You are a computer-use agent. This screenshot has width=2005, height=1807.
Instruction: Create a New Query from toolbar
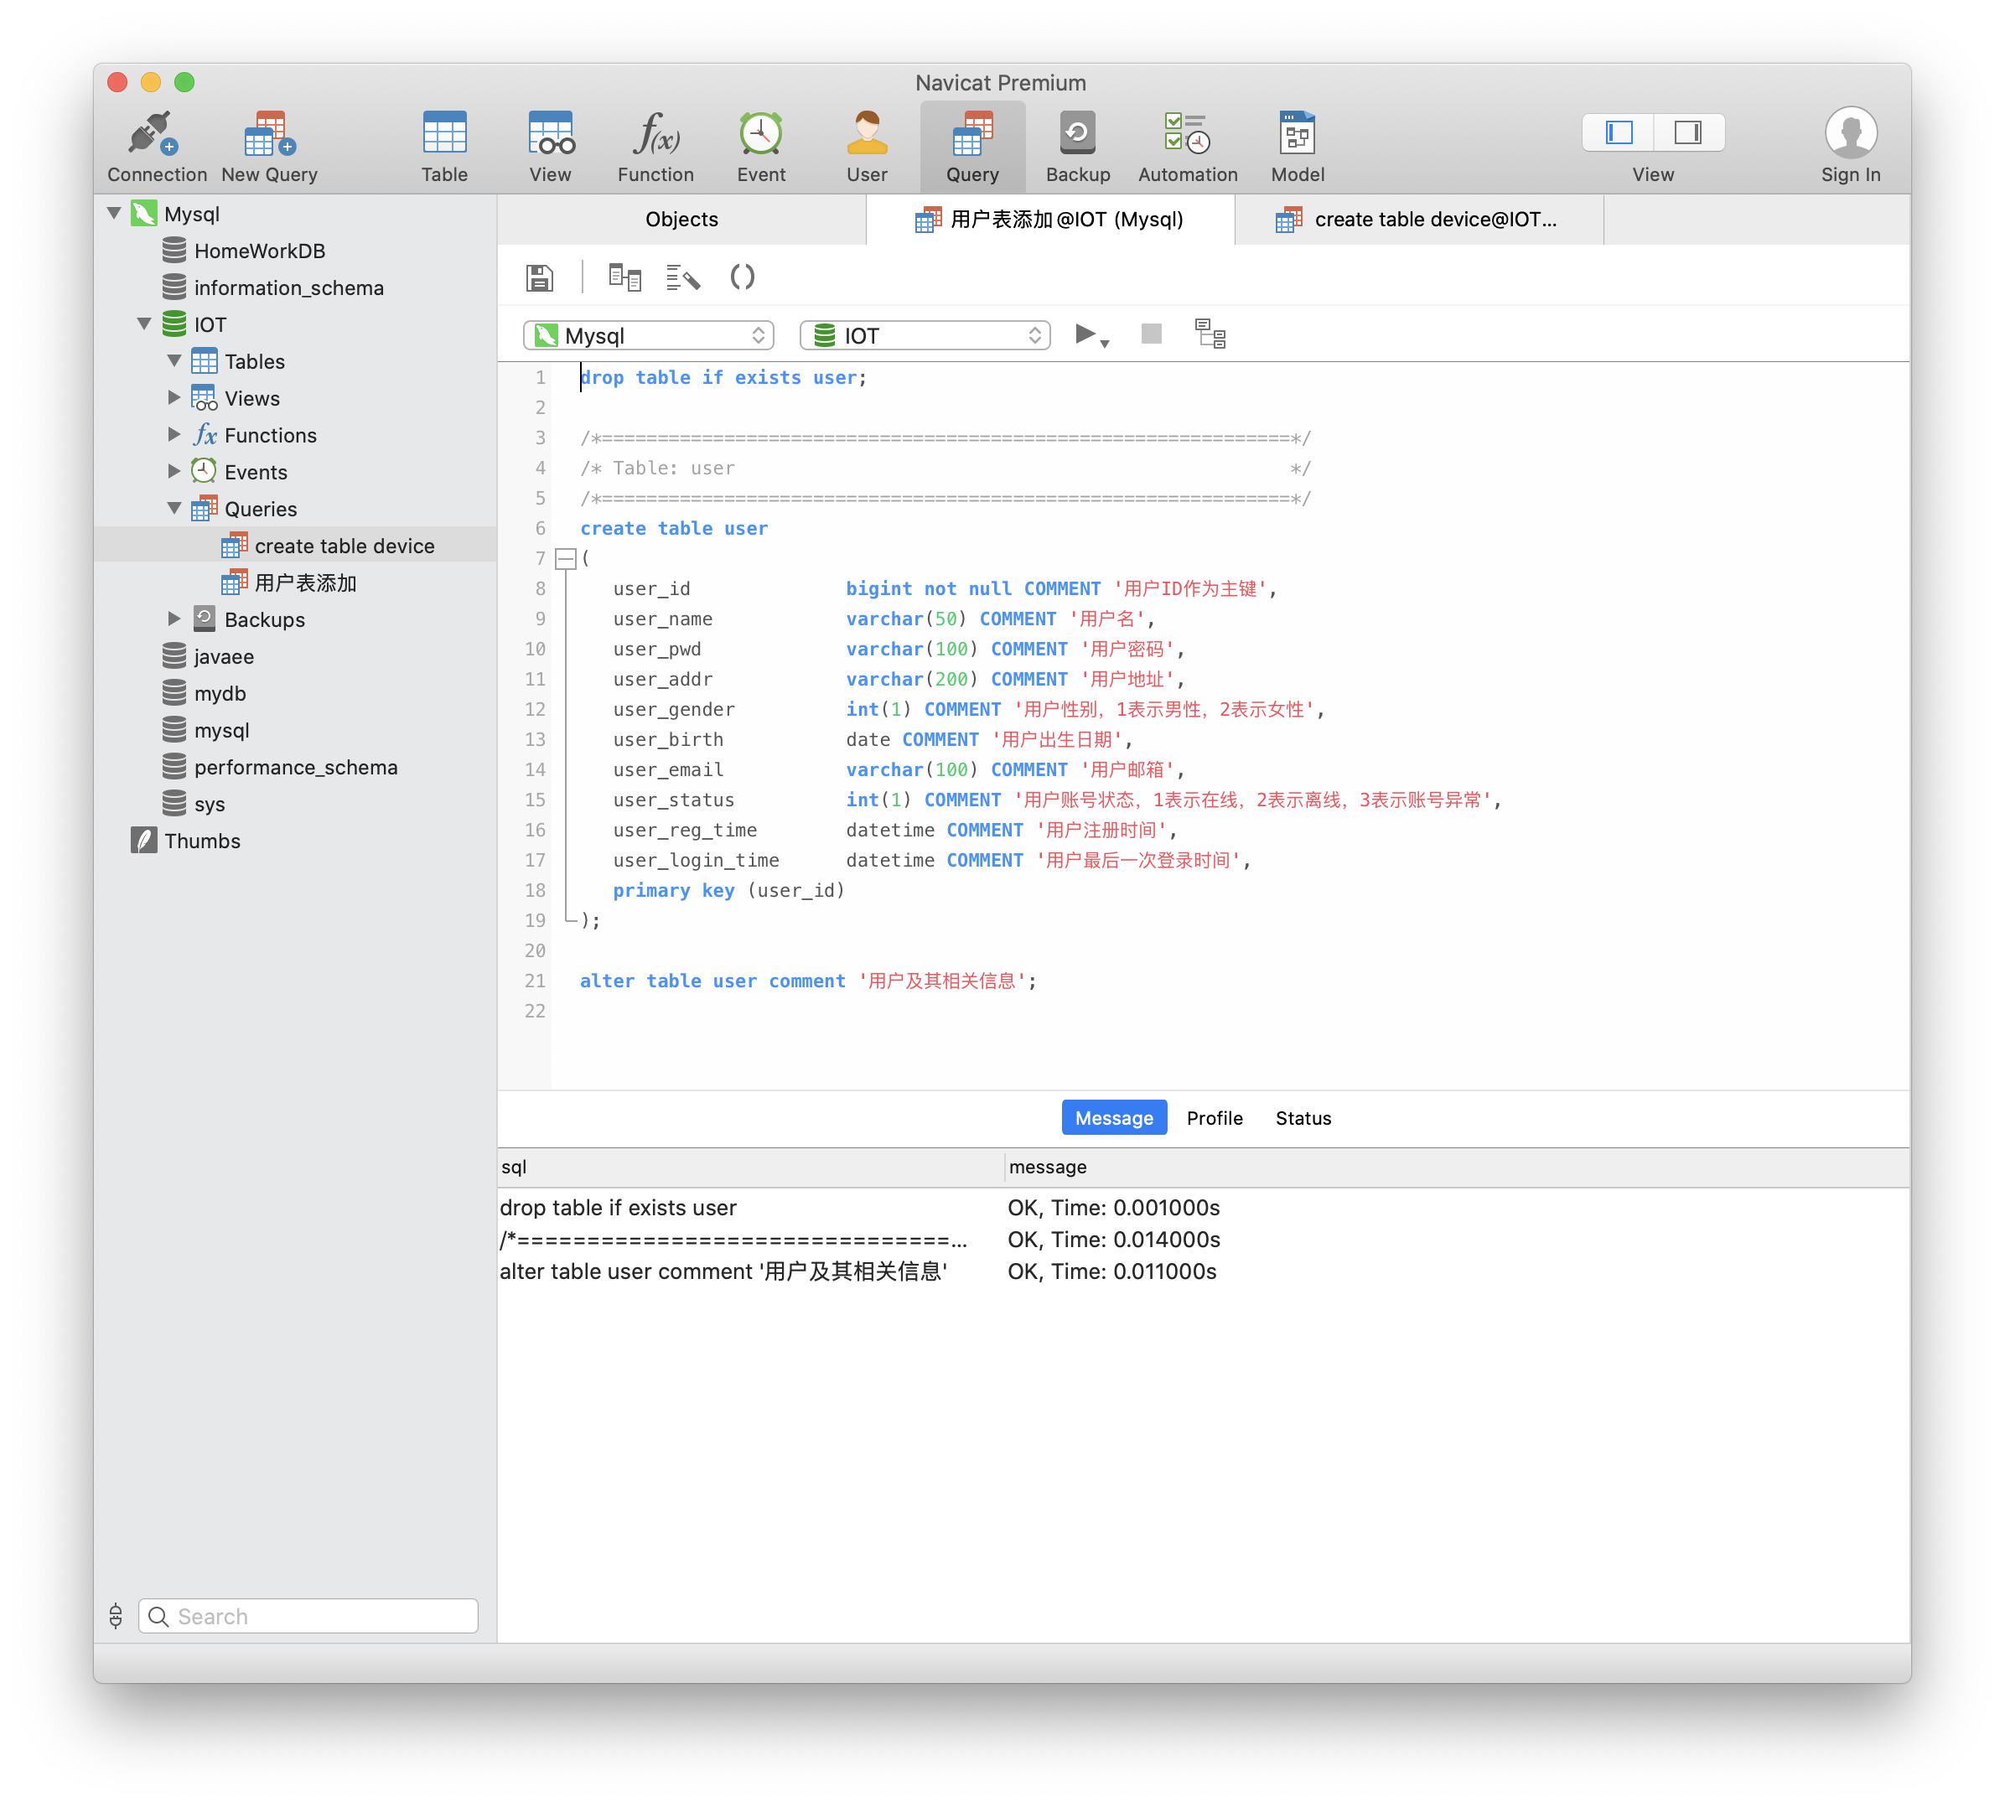point(269,146)
